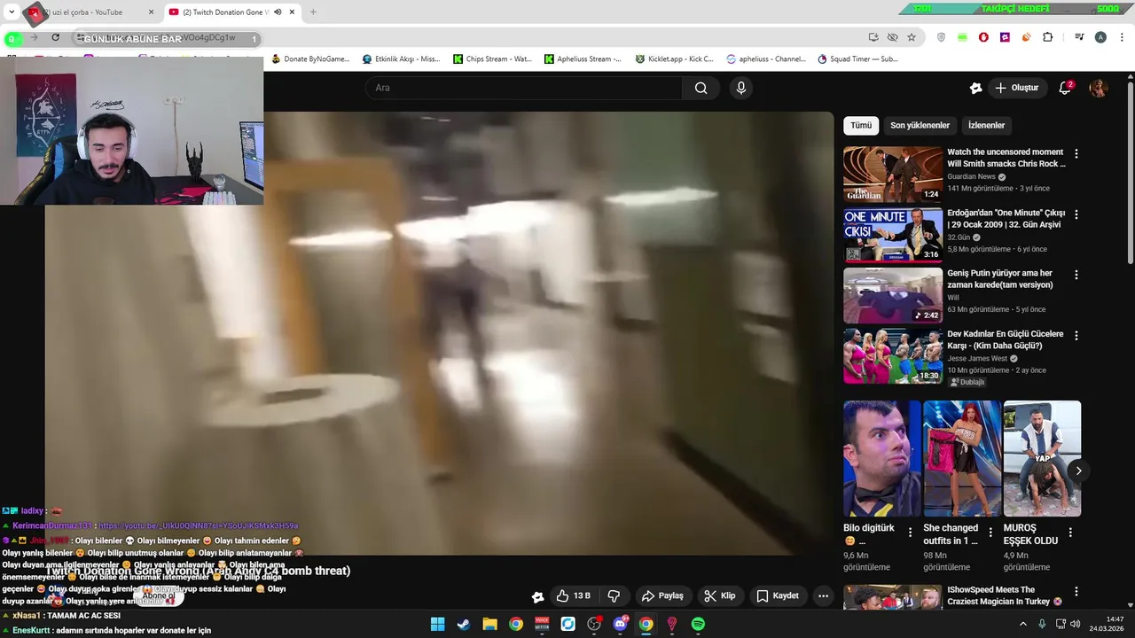Open options for Geniş Putin video
The height and width of the screenshot is (638, 1135).
tap(1076, 275)
